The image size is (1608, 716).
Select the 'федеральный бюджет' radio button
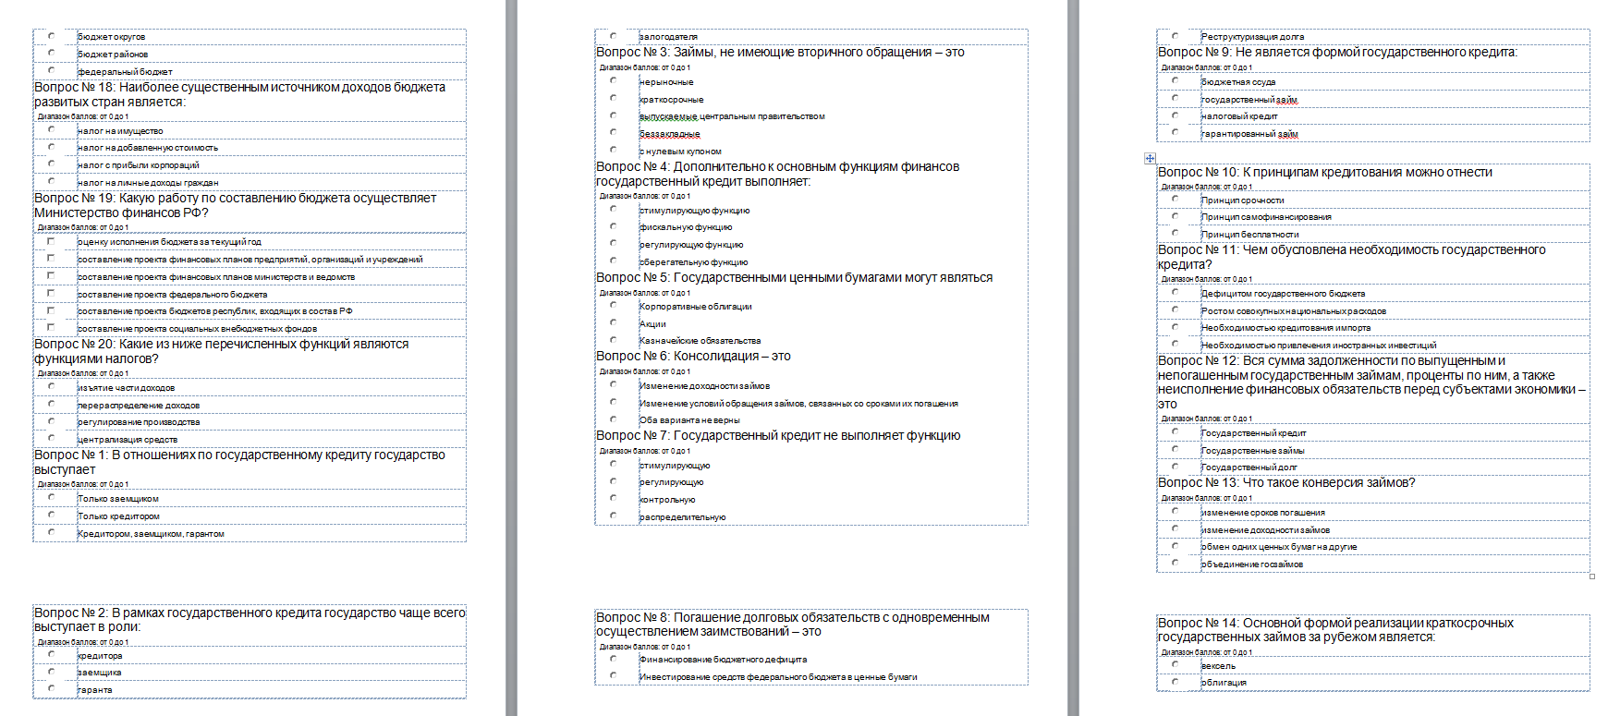point(52,70)
